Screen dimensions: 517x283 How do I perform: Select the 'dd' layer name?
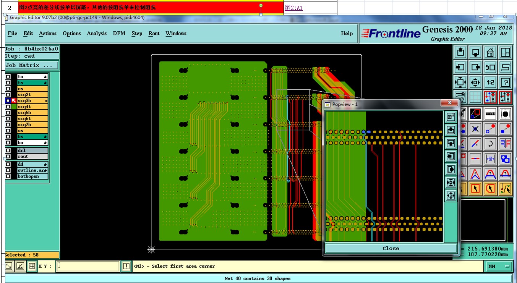[32, 164]
